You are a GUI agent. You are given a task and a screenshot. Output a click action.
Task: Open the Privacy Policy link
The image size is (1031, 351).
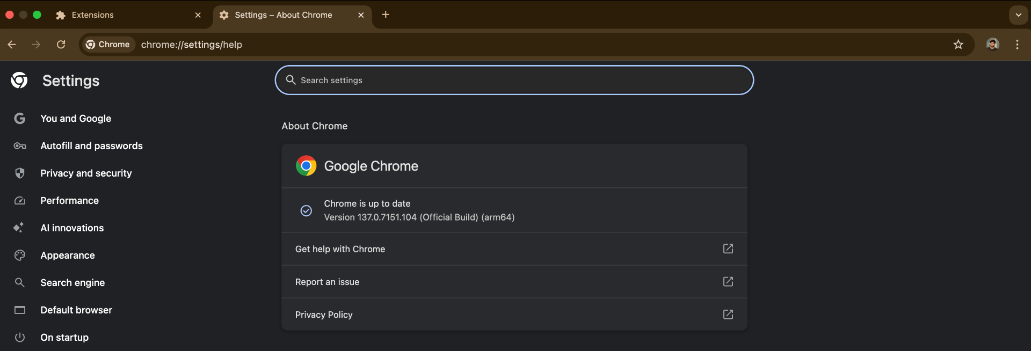[x=514, y=315]
